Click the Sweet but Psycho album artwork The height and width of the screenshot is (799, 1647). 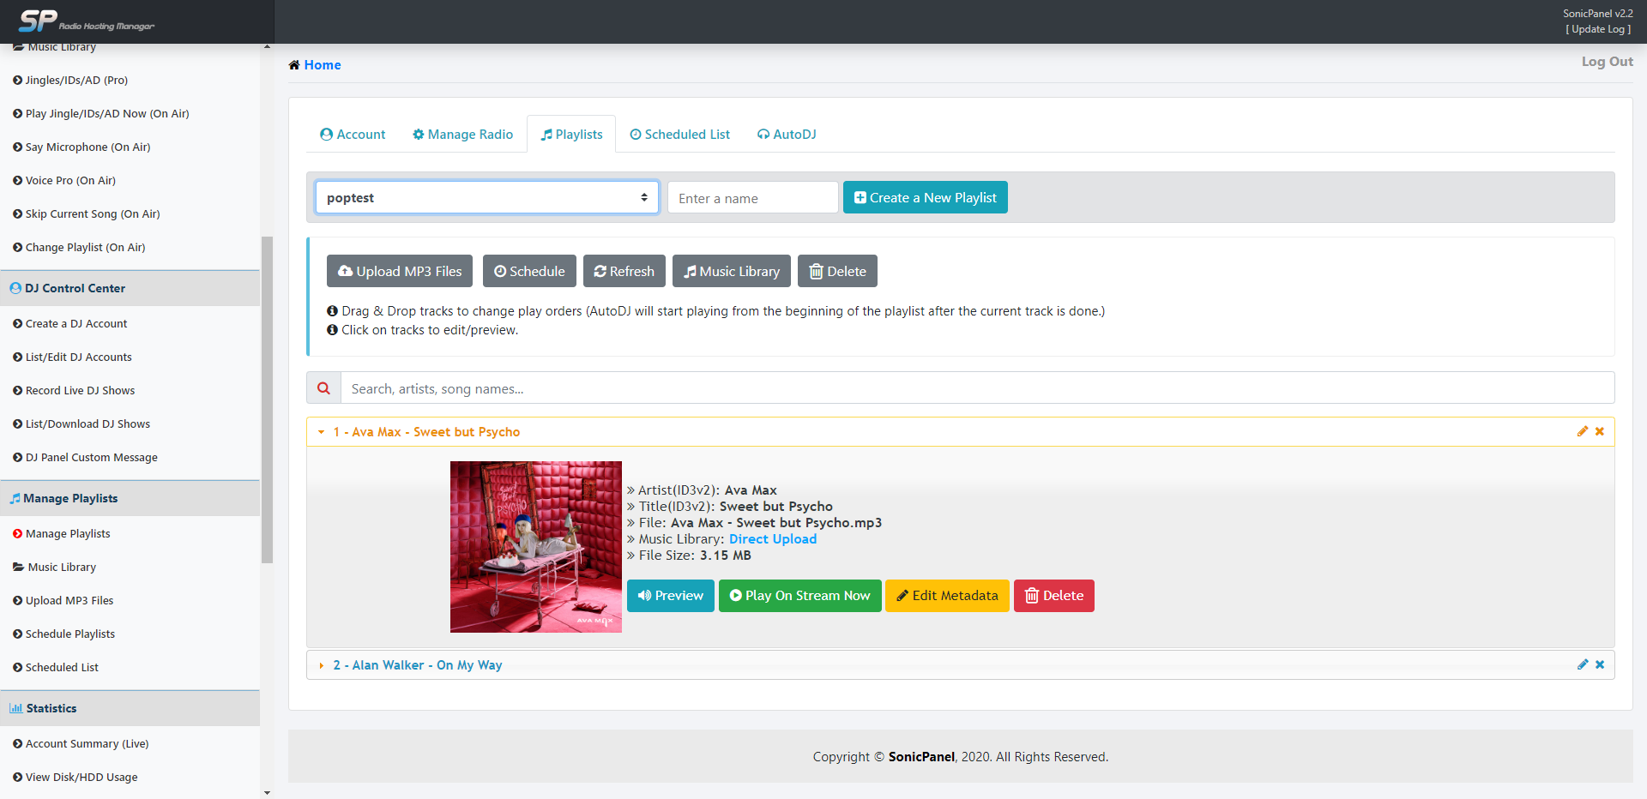tap(536, 547)
